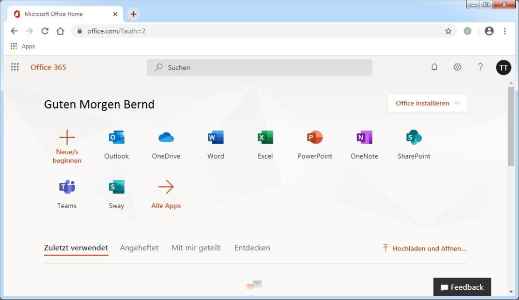Image resolution: width=519 pixels, height=300 pixels.
Task: Click the Office 365 title link
Action: coord(49,67)
